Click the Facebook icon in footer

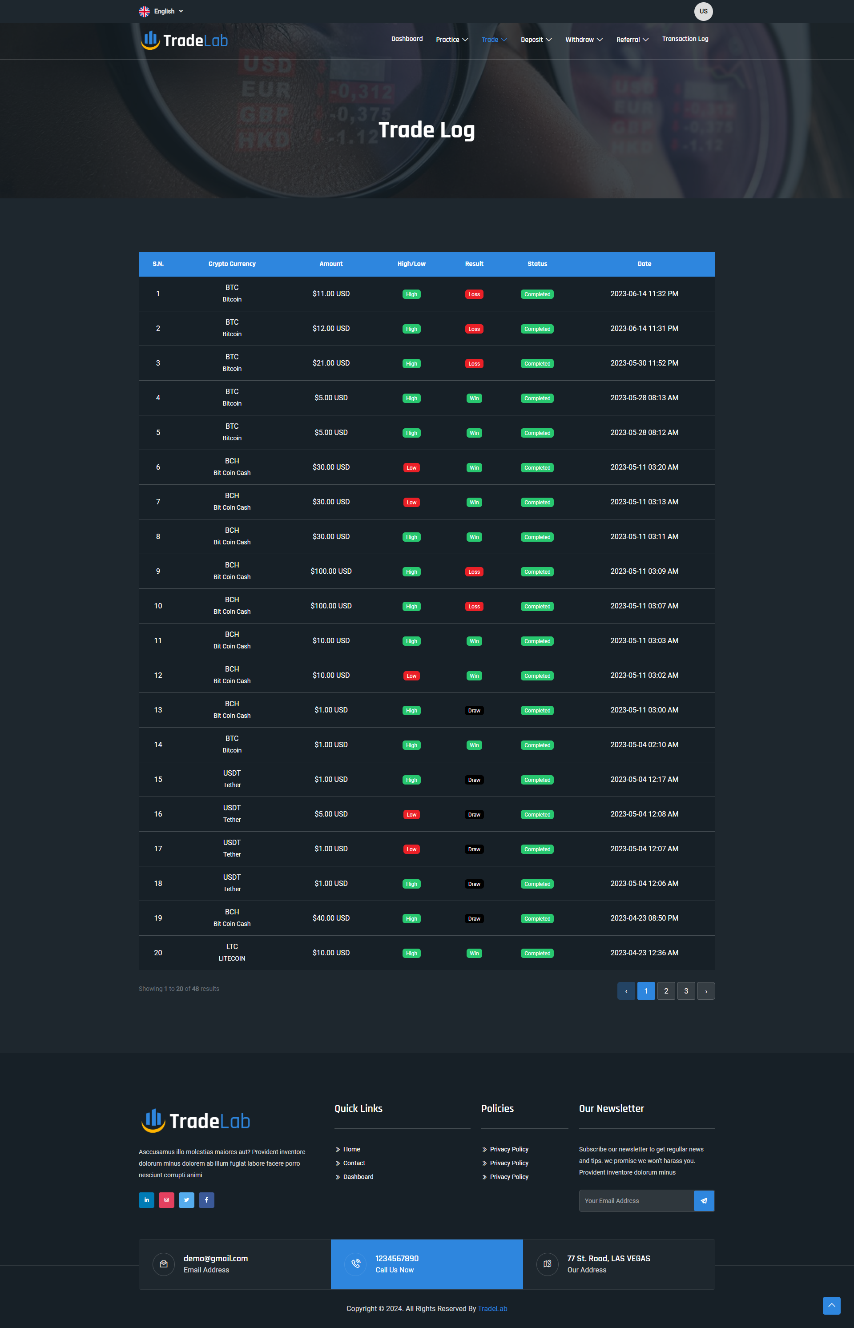point(206,1200)
